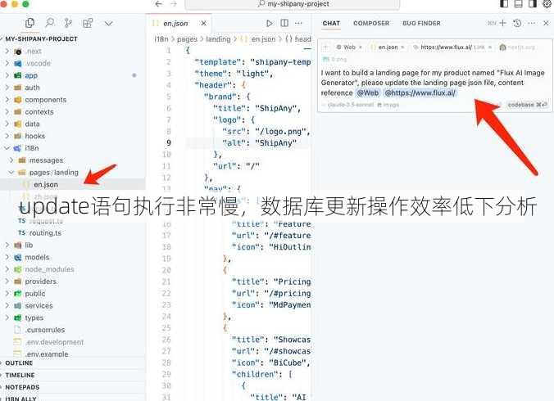
Task: Click the @Web mention in message
Action: (x=368, y=92)
